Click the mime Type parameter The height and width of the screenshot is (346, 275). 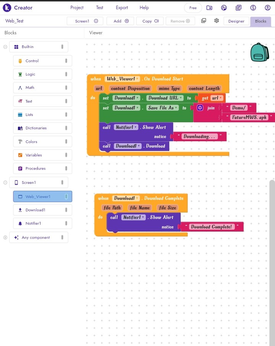170,89
